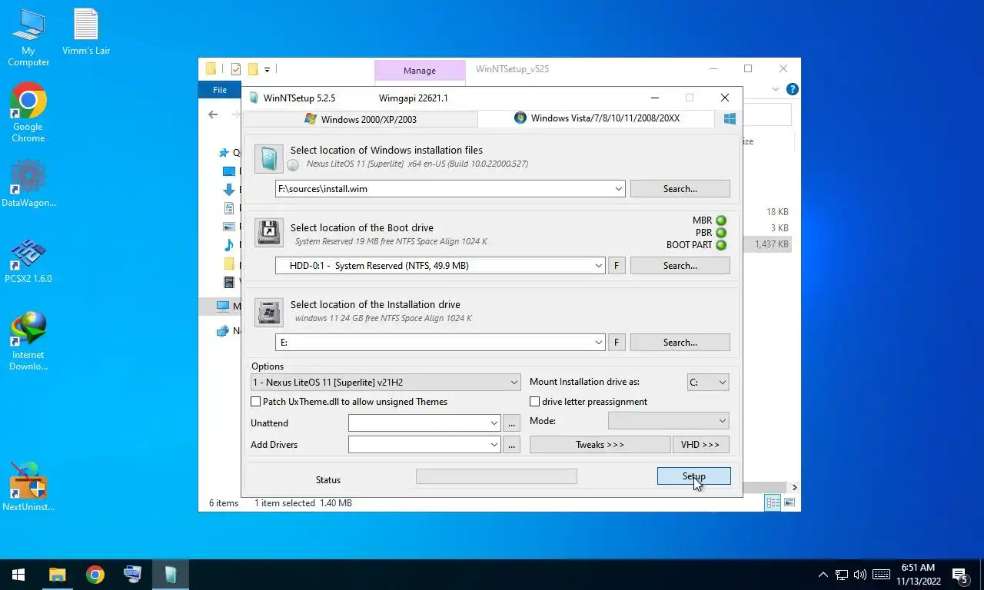Browse for Unattend file with ... button
The height and width of the screenshot is (590, 984).
[x=512, y=423]
